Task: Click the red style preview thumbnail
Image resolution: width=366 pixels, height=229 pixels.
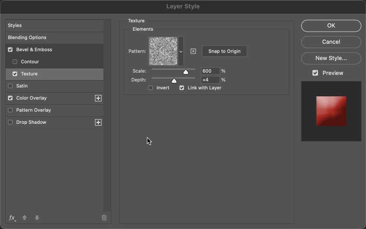Action: [x=331, y=111]
